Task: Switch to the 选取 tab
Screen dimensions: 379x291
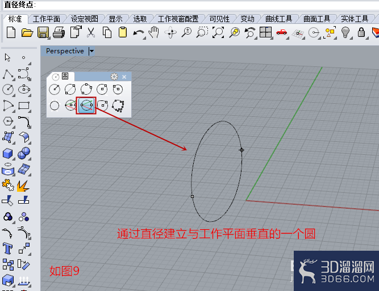Action: (140, 19)
